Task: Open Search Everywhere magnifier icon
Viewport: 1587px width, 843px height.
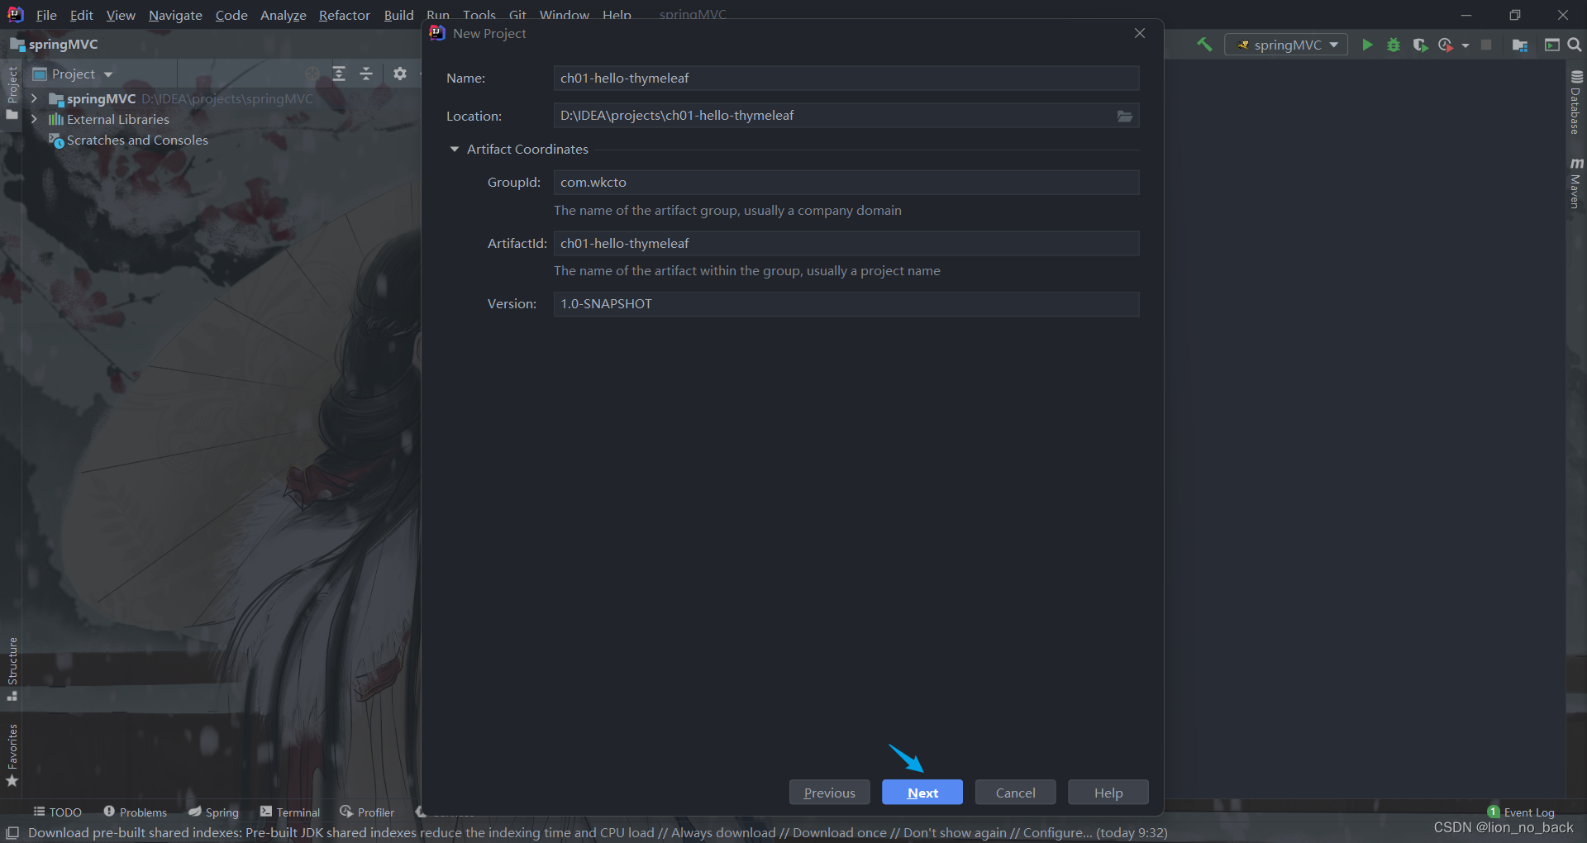Action: click(1575, 45)
